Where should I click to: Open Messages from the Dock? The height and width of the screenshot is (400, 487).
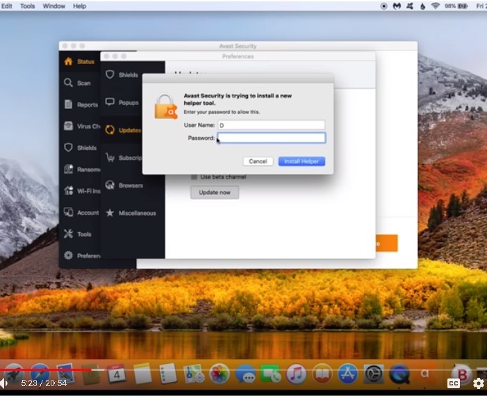coord(245,374)
